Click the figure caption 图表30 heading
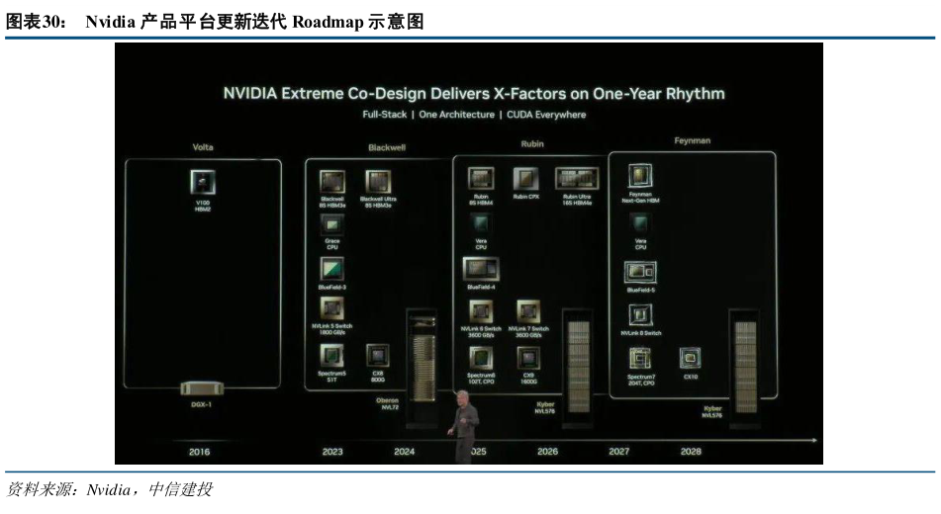The image size is (941, 514). click(x=215, y=22)
